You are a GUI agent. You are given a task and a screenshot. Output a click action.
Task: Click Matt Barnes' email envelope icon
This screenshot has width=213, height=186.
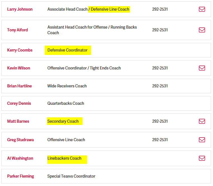point(202,121)
